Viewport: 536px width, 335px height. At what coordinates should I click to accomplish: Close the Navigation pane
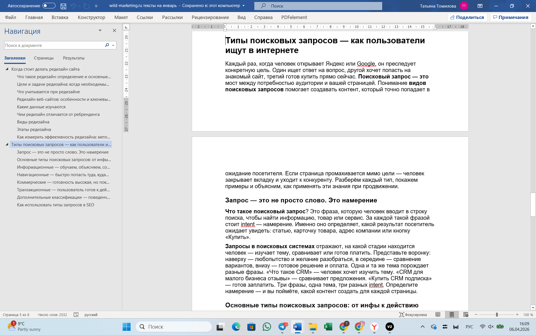pos(114,30)
